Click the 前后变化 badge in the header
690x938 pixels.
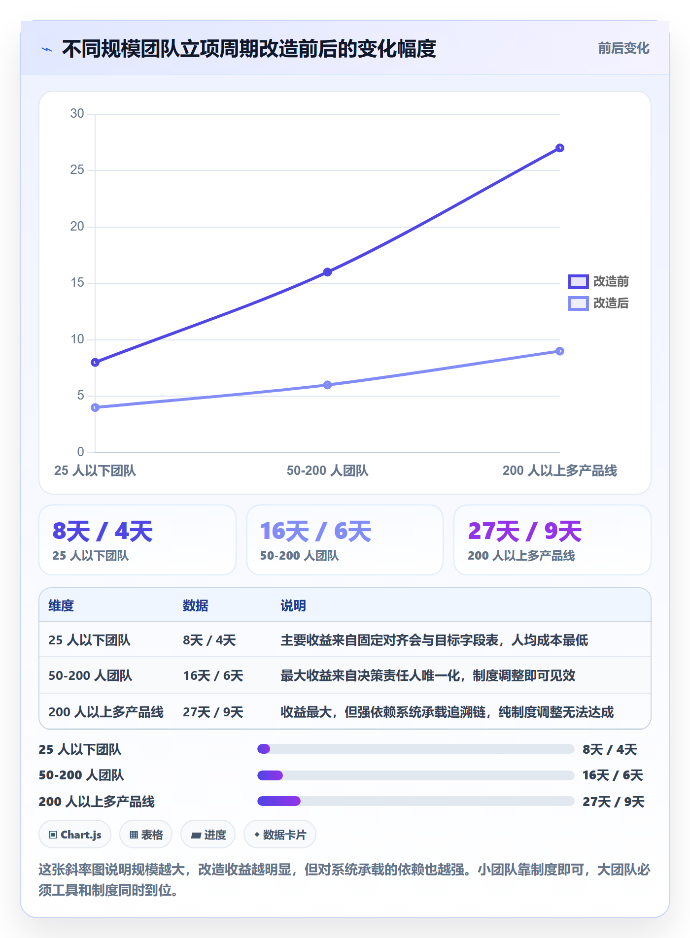pyautogui.click(x=623, y=48)
